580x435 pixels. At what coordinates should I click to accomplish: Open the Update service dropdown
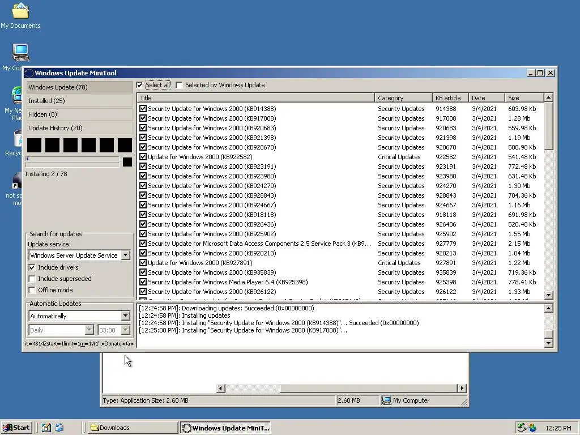coord(125,255)
